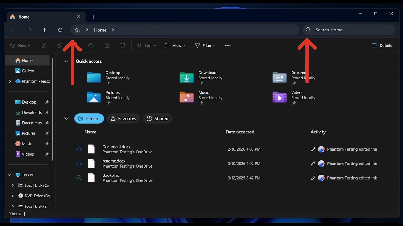This screenshot has height=226, width=403.
Task: Open the Filter dropdown
Action: coord(205,46)
